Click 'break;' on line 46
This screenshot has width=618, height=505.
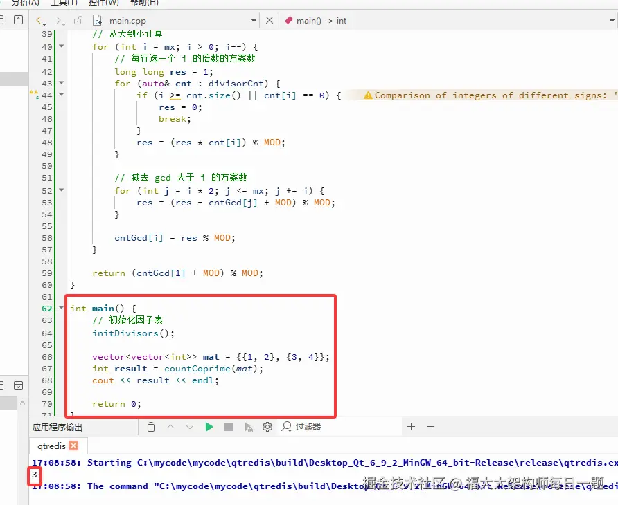tap(175, 119)
